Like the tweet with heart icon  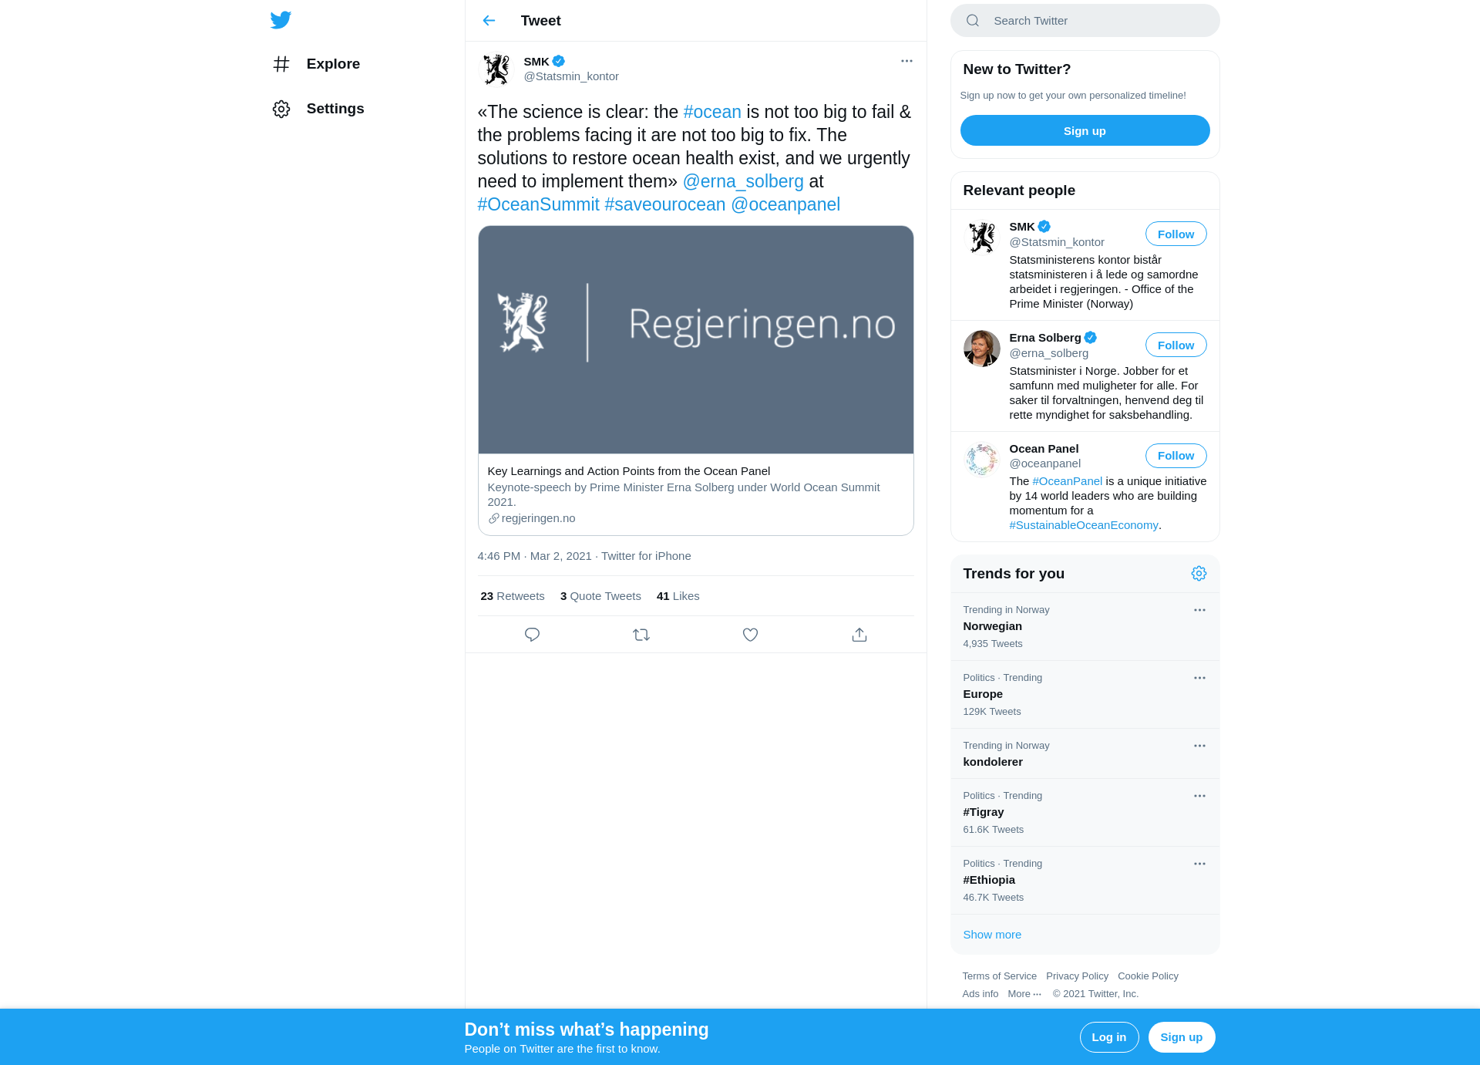(x=750, y=635)
